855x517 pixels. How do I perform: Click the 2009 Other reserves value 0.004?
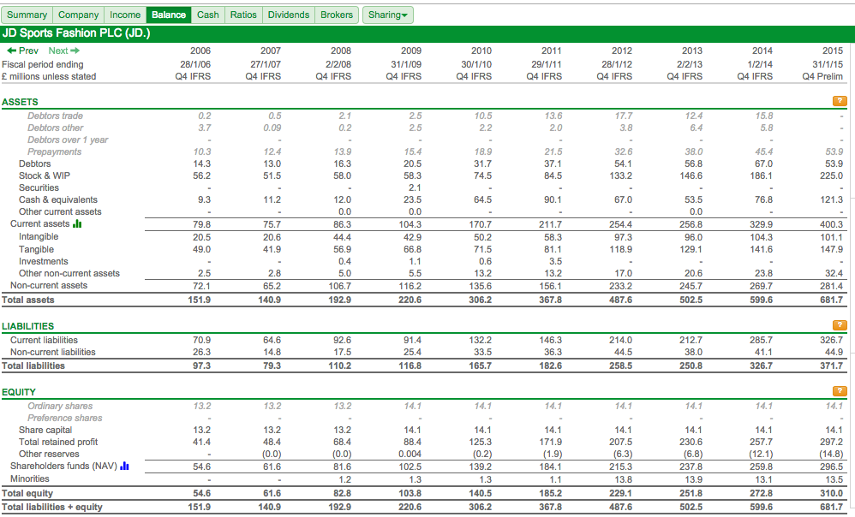tap(410, 455)
